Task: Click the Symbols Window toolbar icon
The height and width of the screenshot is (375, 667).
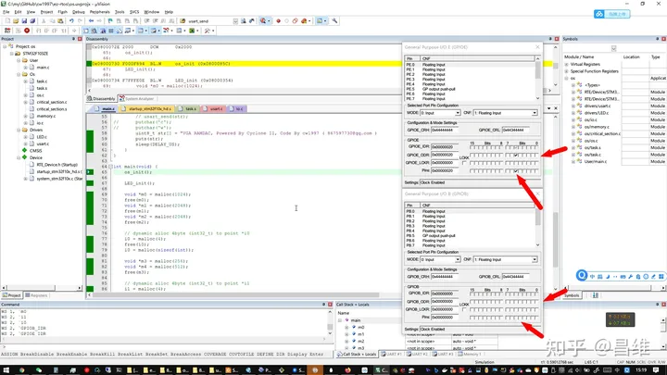Action: point(103,31)
